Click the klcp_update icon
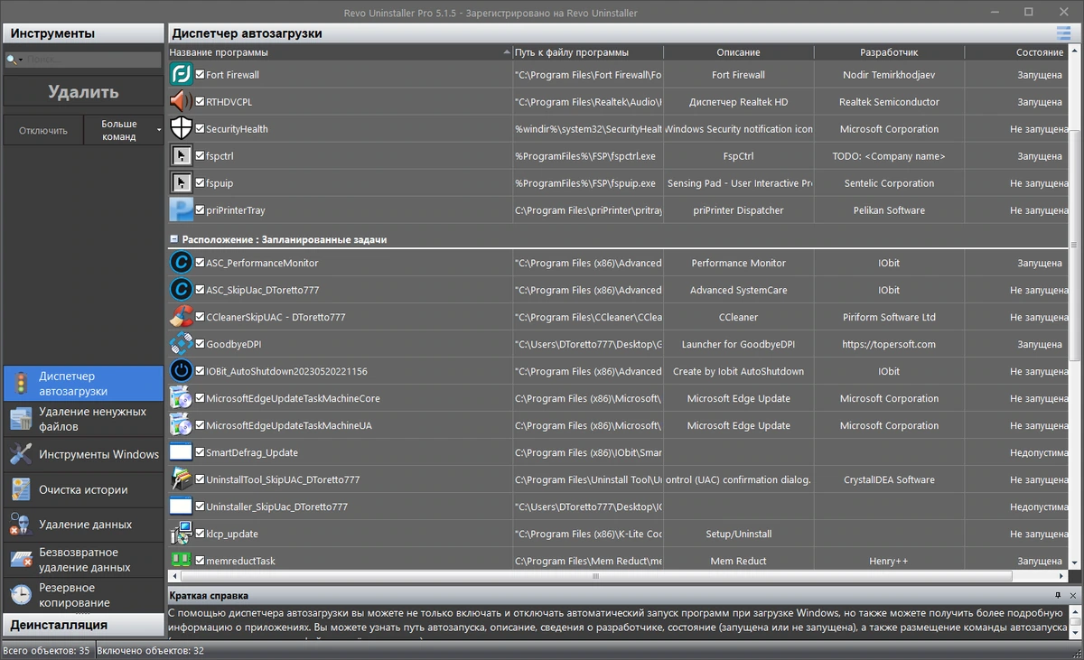 pyautogui.click(x=182, y=534)
